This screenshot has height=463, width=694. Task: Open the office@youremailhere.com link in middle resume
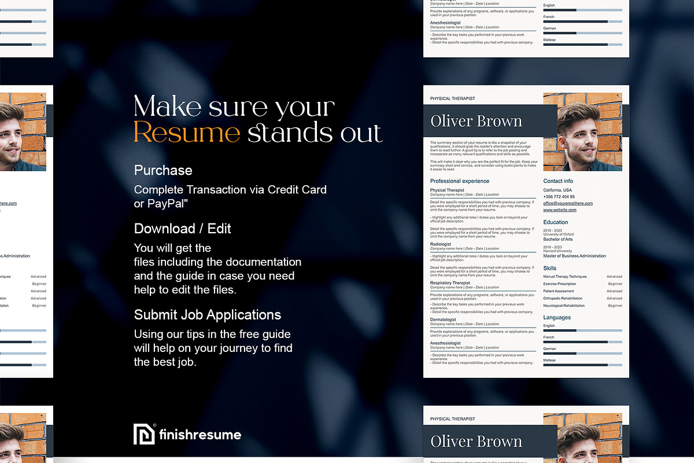point(568,203)
